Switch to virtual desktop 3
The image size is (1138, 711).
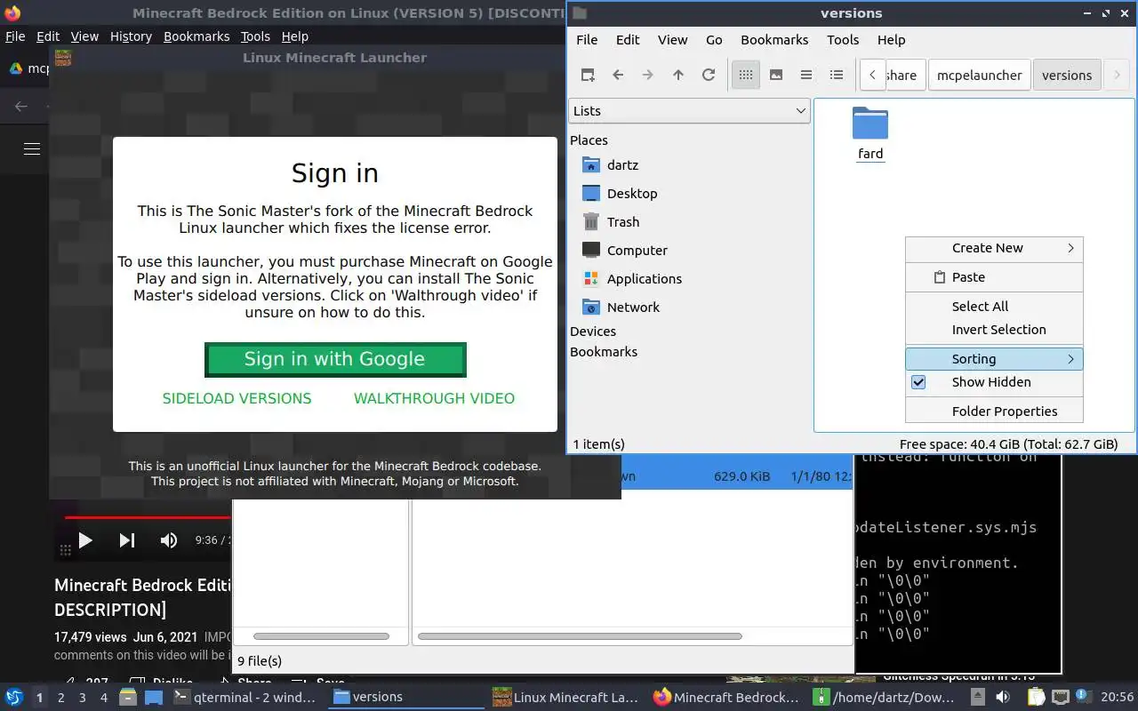82,698
